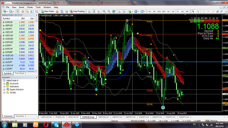The height and width of the screenshot is (128, 228).
Task: Switch chart to line chart view
Action: (x=99, y=11)
